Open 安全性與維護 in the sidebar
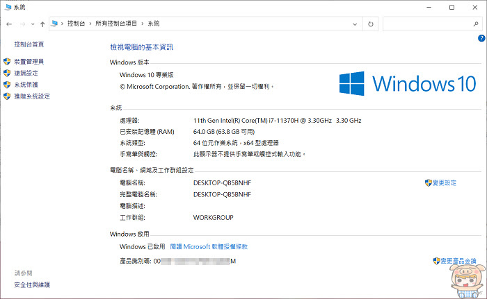 [x=32, y=284]
